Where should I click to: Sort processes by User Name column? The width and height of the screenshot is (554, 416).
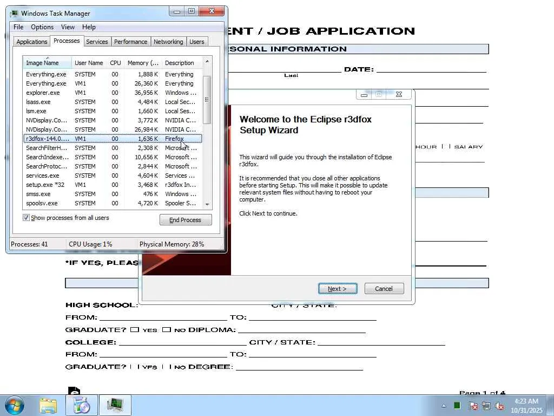click(x=89, y=63)
